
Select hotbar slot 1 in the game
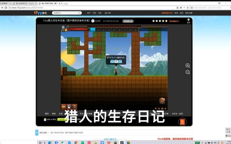[x=93, y=30]
